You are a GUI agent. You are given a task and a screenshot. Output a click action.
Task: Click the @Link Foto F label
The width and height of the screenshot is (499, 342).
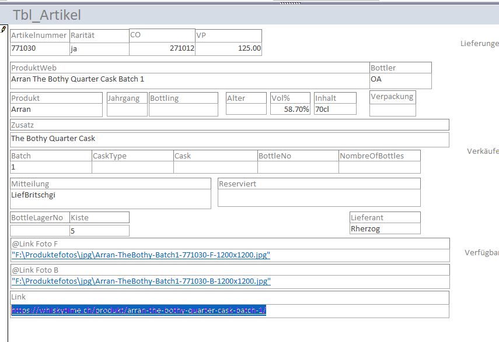point(34,244)
